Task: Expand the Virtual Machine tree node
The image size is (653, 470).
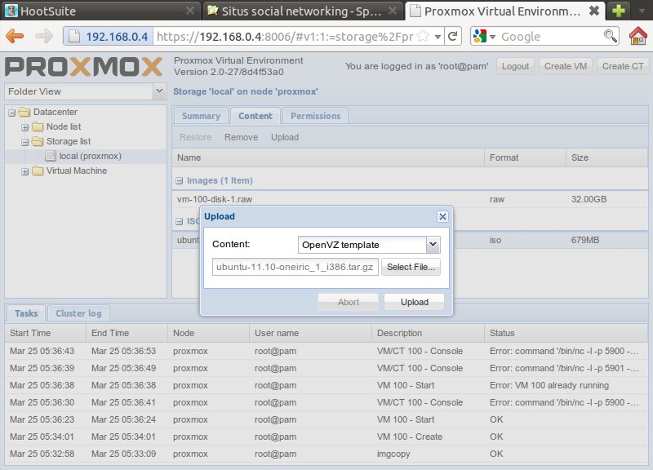Action: tap(25, 171)
